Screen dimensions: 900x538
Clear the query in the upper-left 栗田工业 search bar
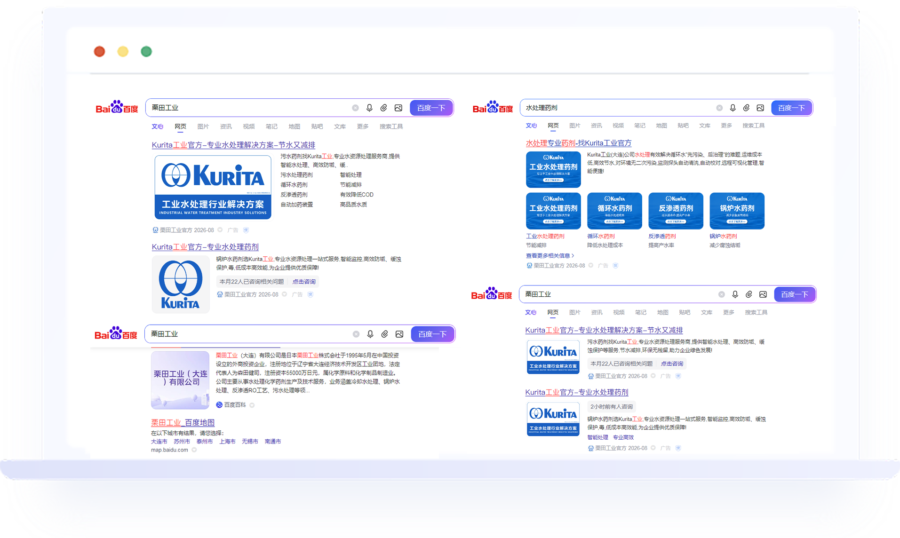[355, 108]
